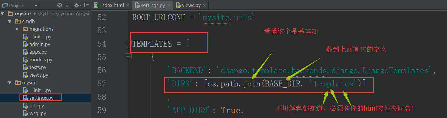Click the HTML file icon on index.html tab
This screenshot has width=447, height=118.
click(x=96, y=5)
